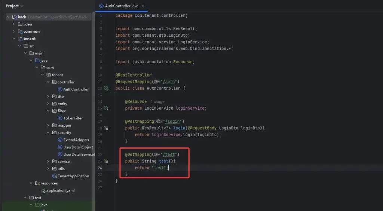Switch to the AuthController.java tab

pos(120,6)
